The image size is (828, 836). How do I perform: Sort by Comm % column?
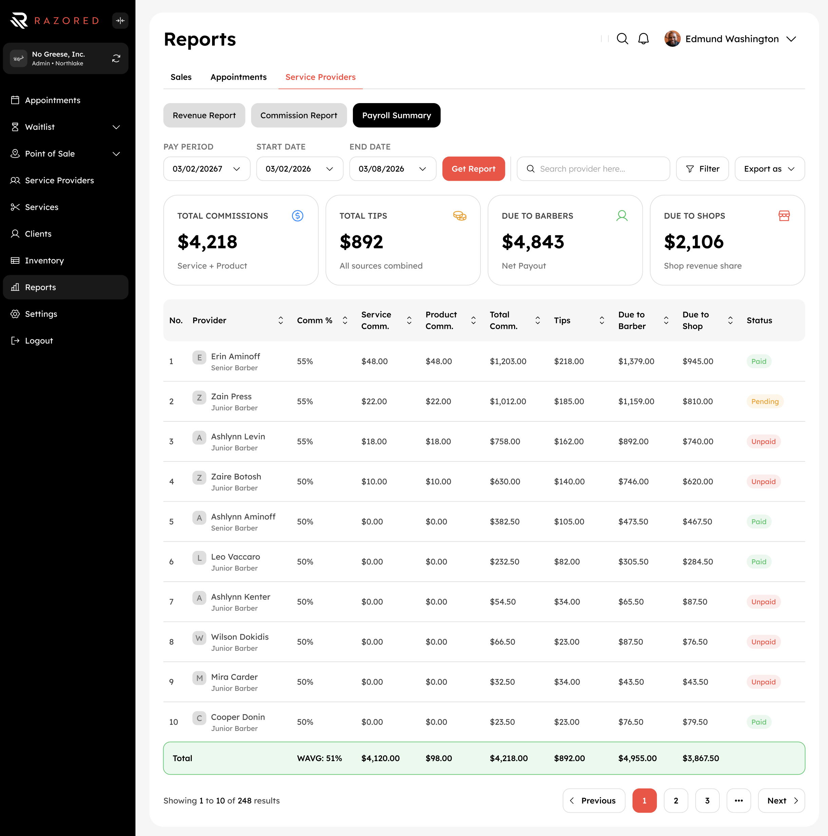point(345,321)
